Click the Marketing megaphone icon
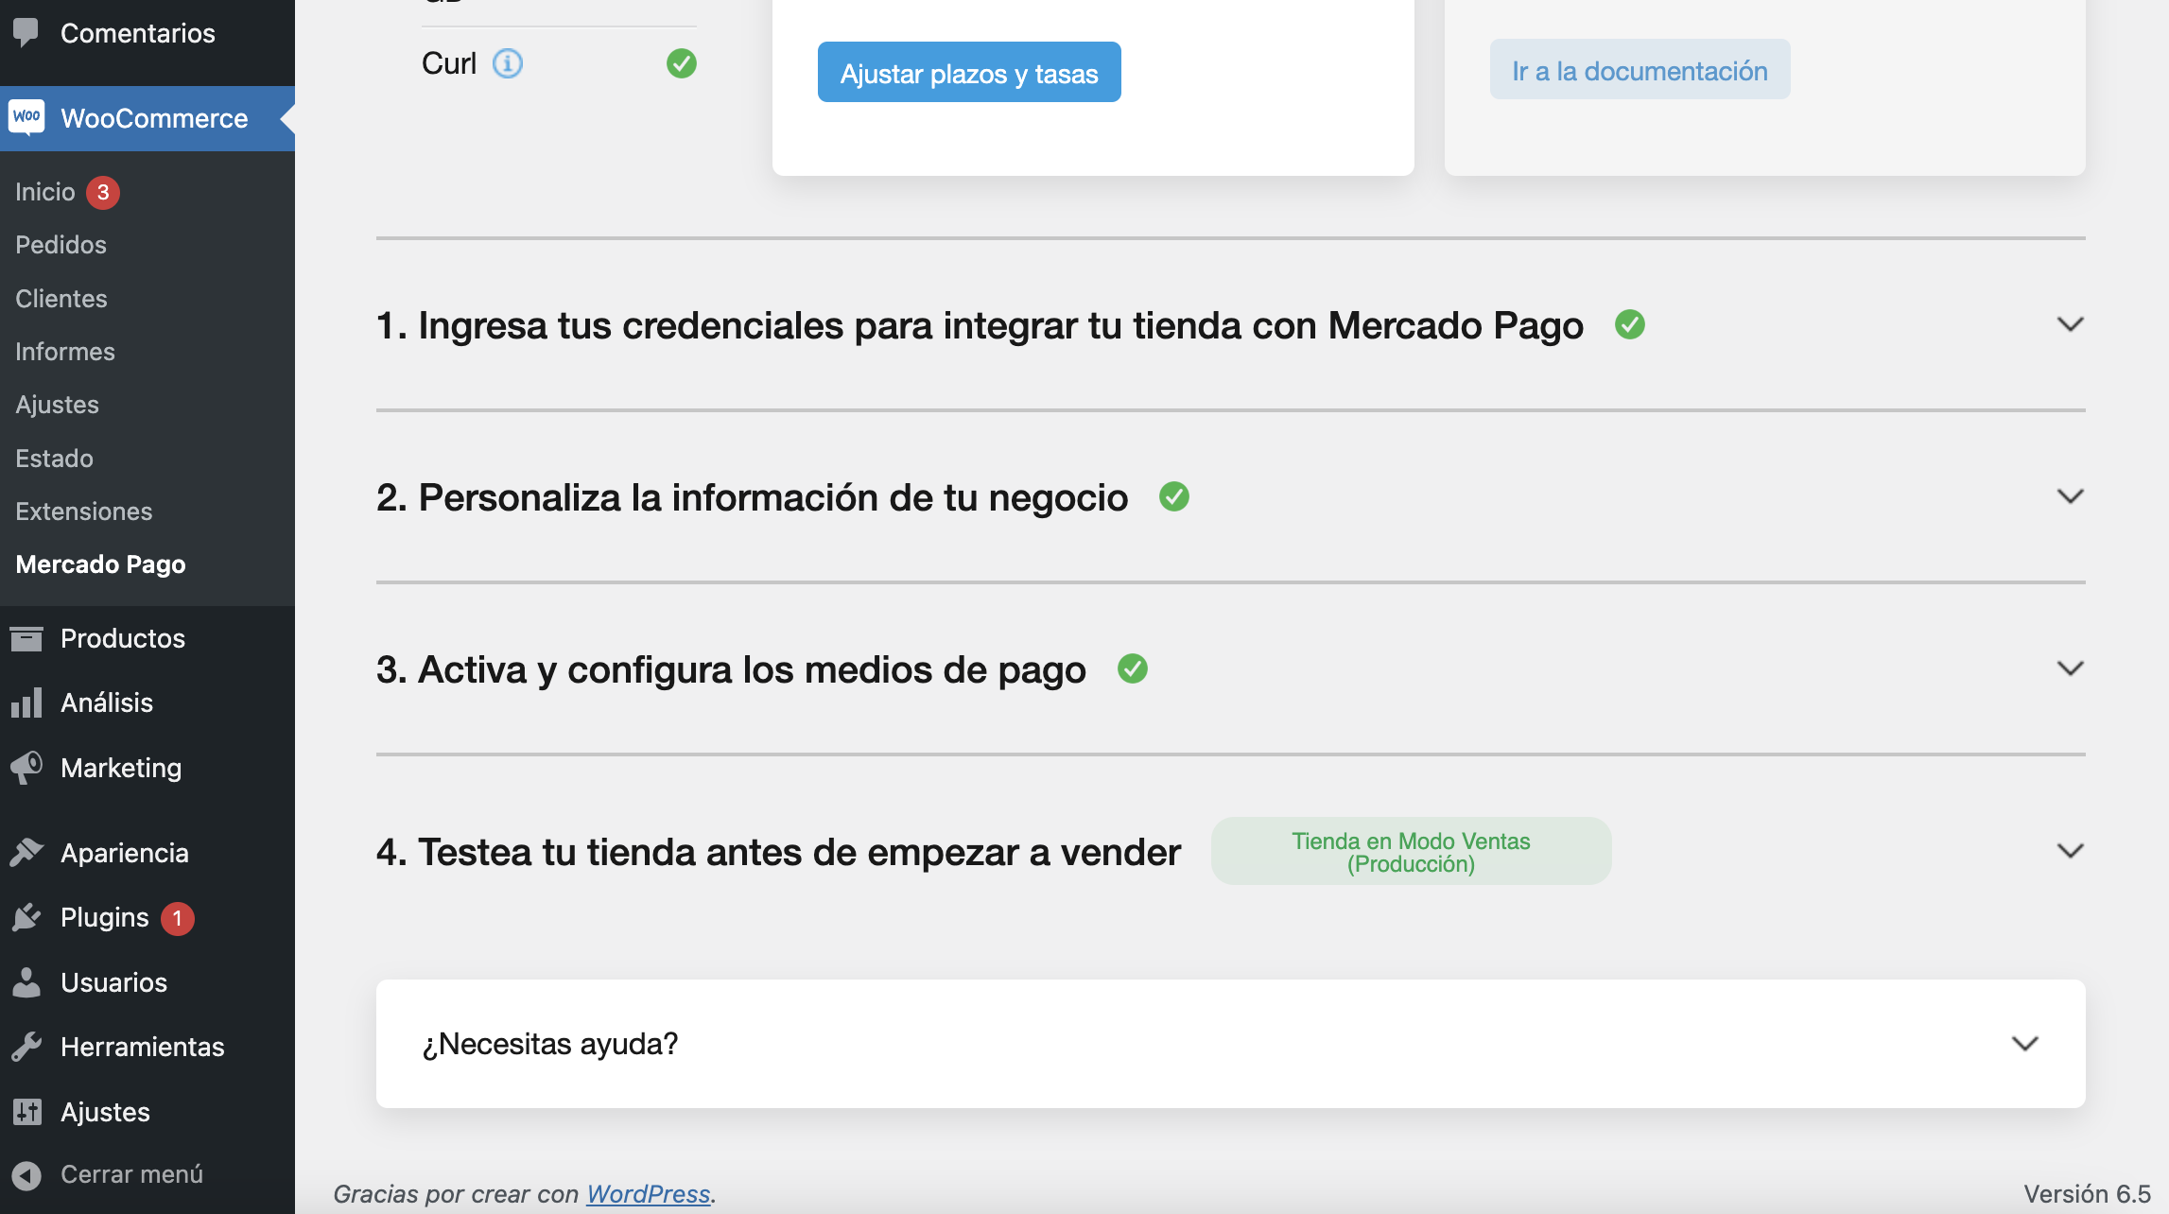 coord(26,768)
